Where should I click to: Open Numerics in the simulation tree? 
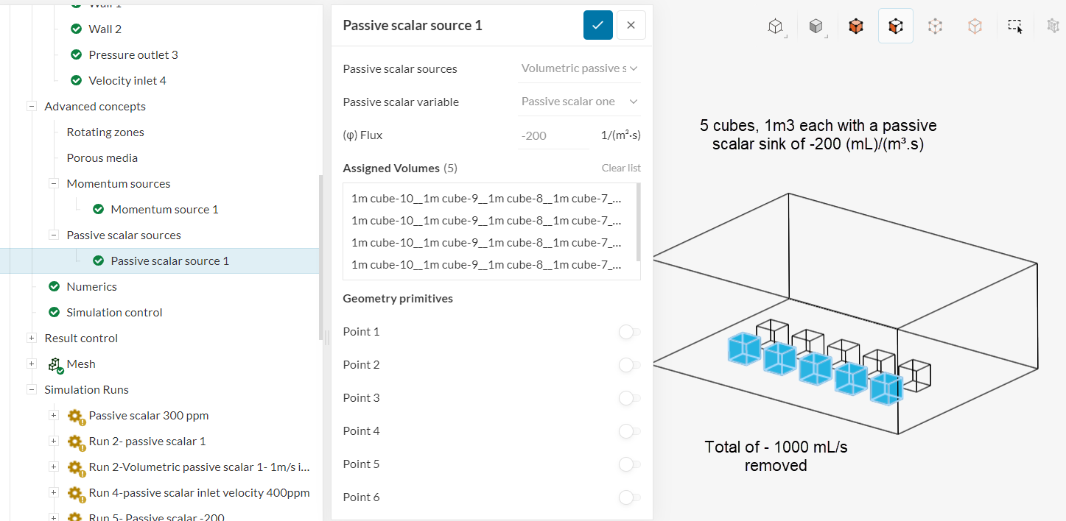[91, 287]
